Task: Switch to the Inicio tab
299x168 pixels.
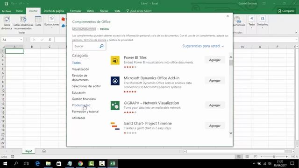Action: (19, 11)
